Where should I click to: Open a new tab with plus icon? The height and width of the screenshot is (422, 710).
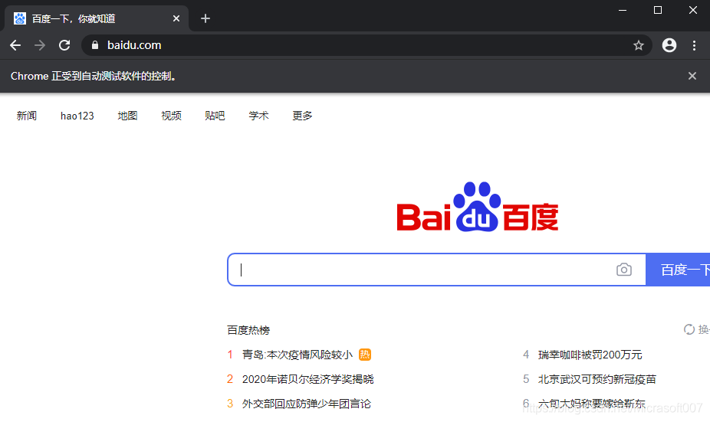[x=205, y=18]
